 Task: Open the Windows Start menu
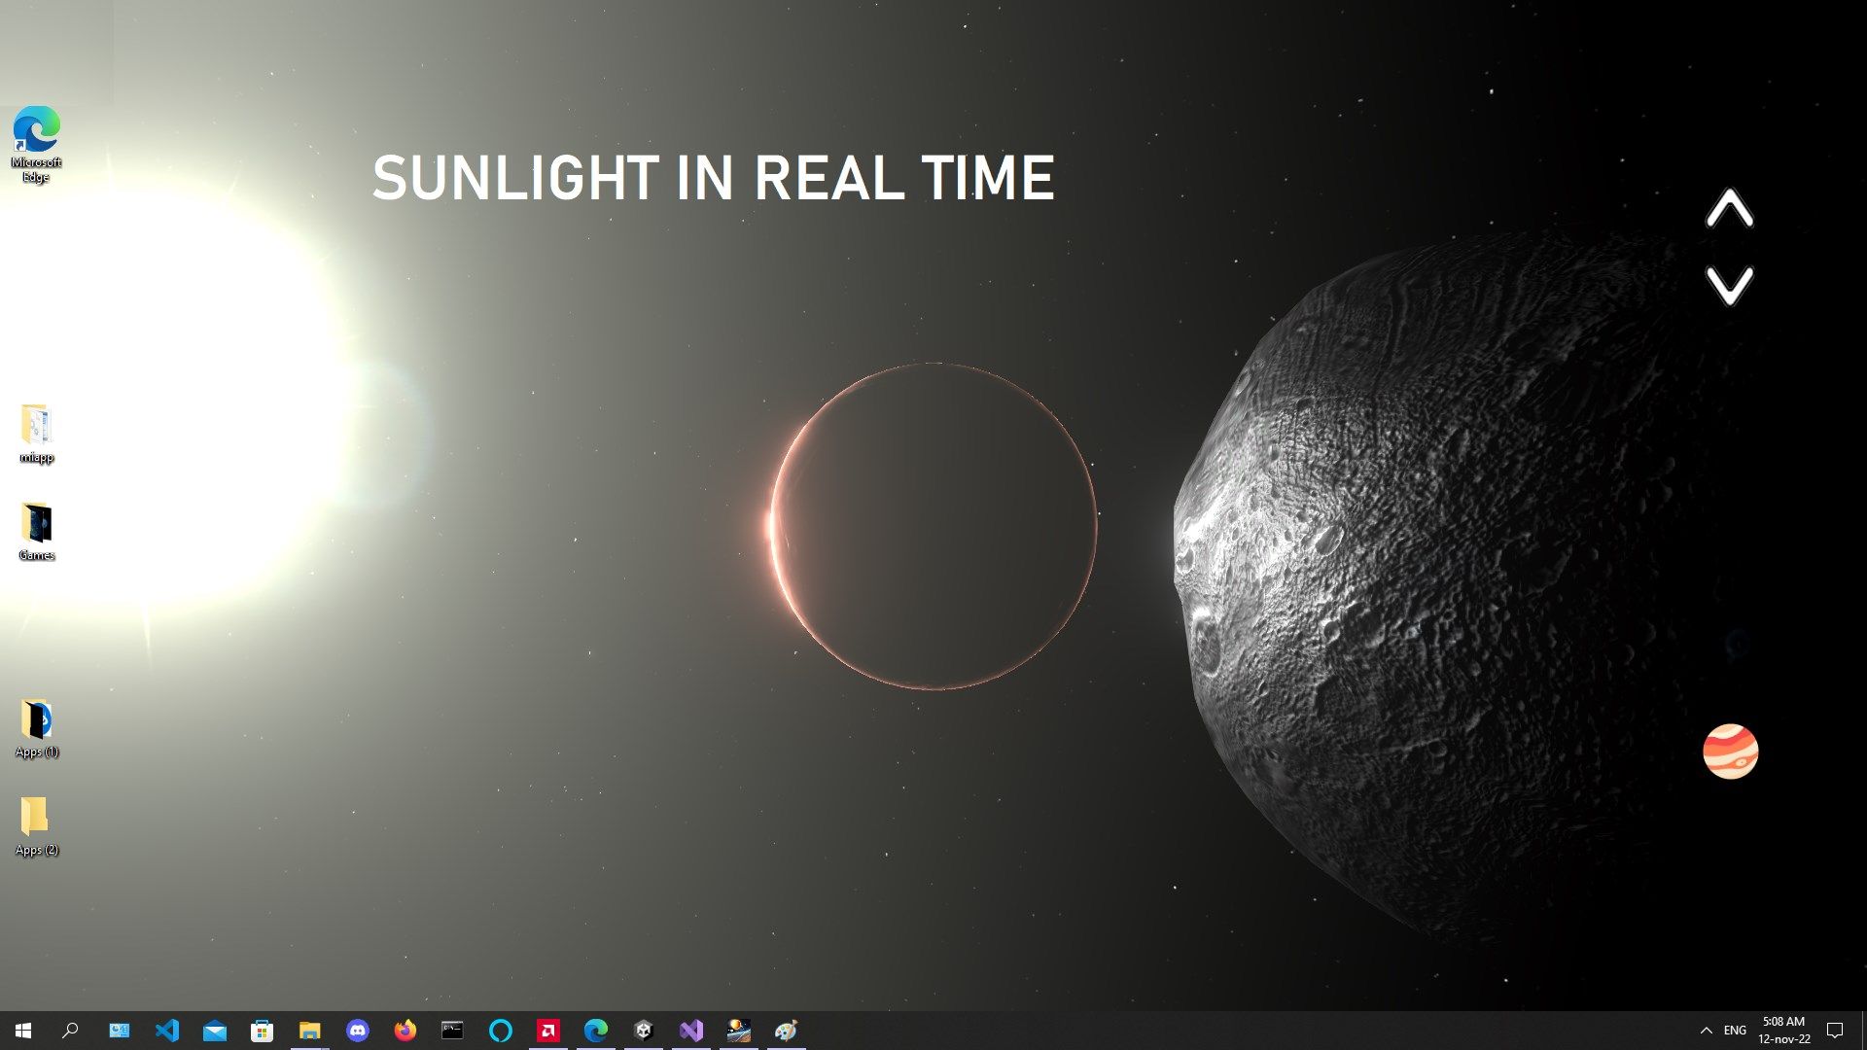click(x=23, y=1031)
